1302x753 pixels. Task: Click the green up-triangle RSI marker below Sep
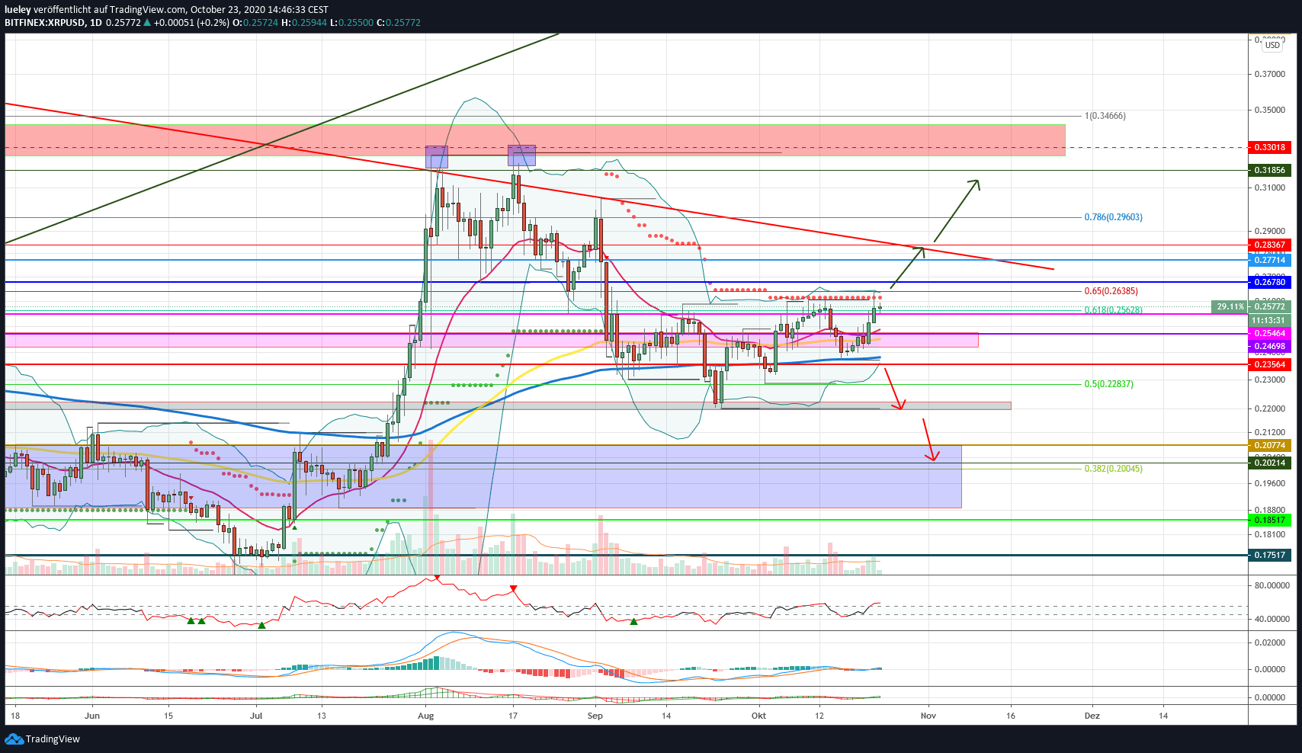click(633, 622)
